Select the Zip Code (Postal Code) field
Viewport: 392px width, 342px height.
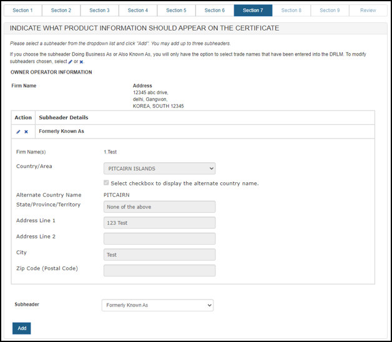159,270
